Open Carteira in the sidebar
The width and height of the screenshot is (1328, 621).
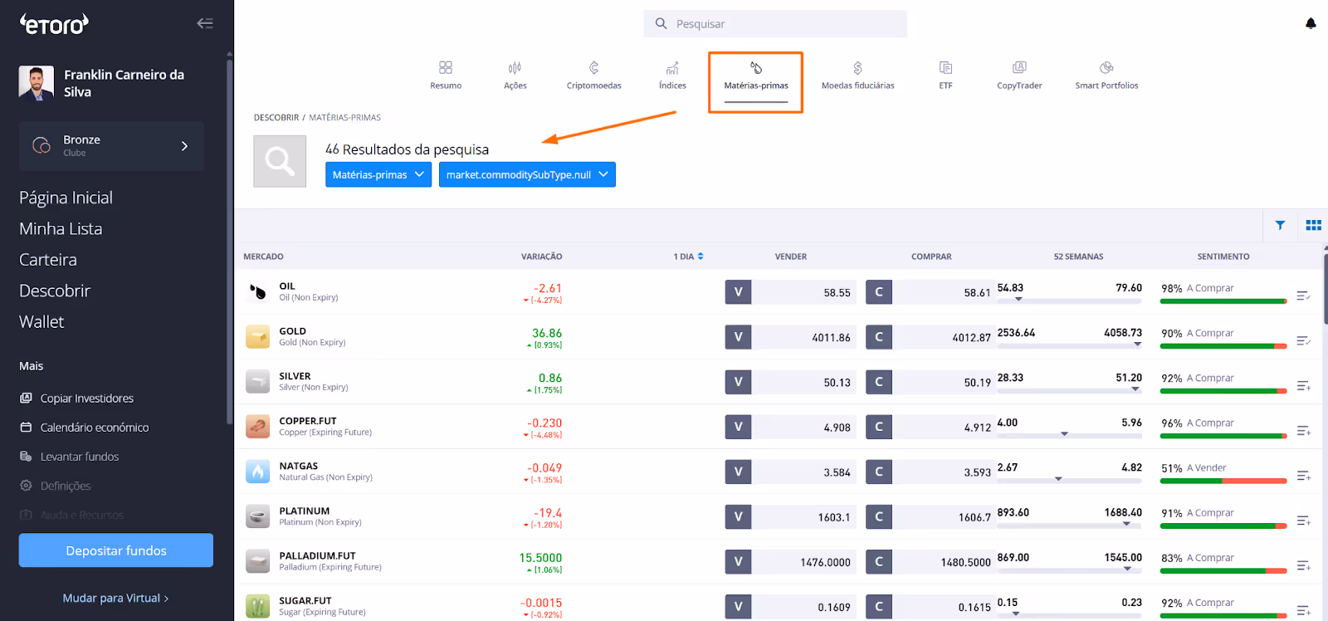pos(48,260)
